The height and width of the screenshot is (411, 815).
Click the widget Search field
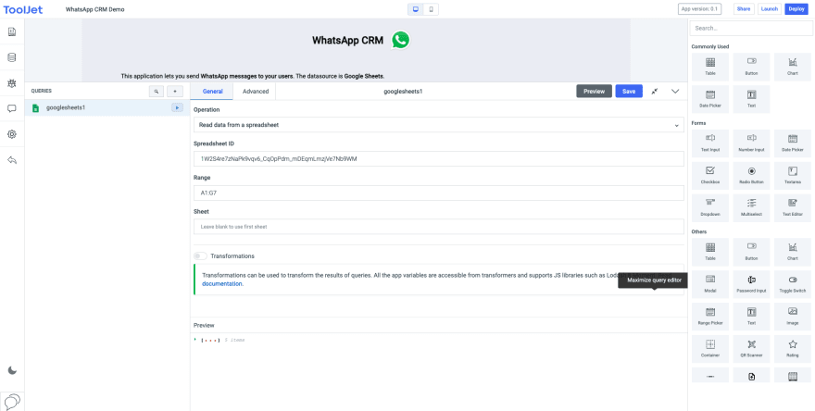(751, 28)
